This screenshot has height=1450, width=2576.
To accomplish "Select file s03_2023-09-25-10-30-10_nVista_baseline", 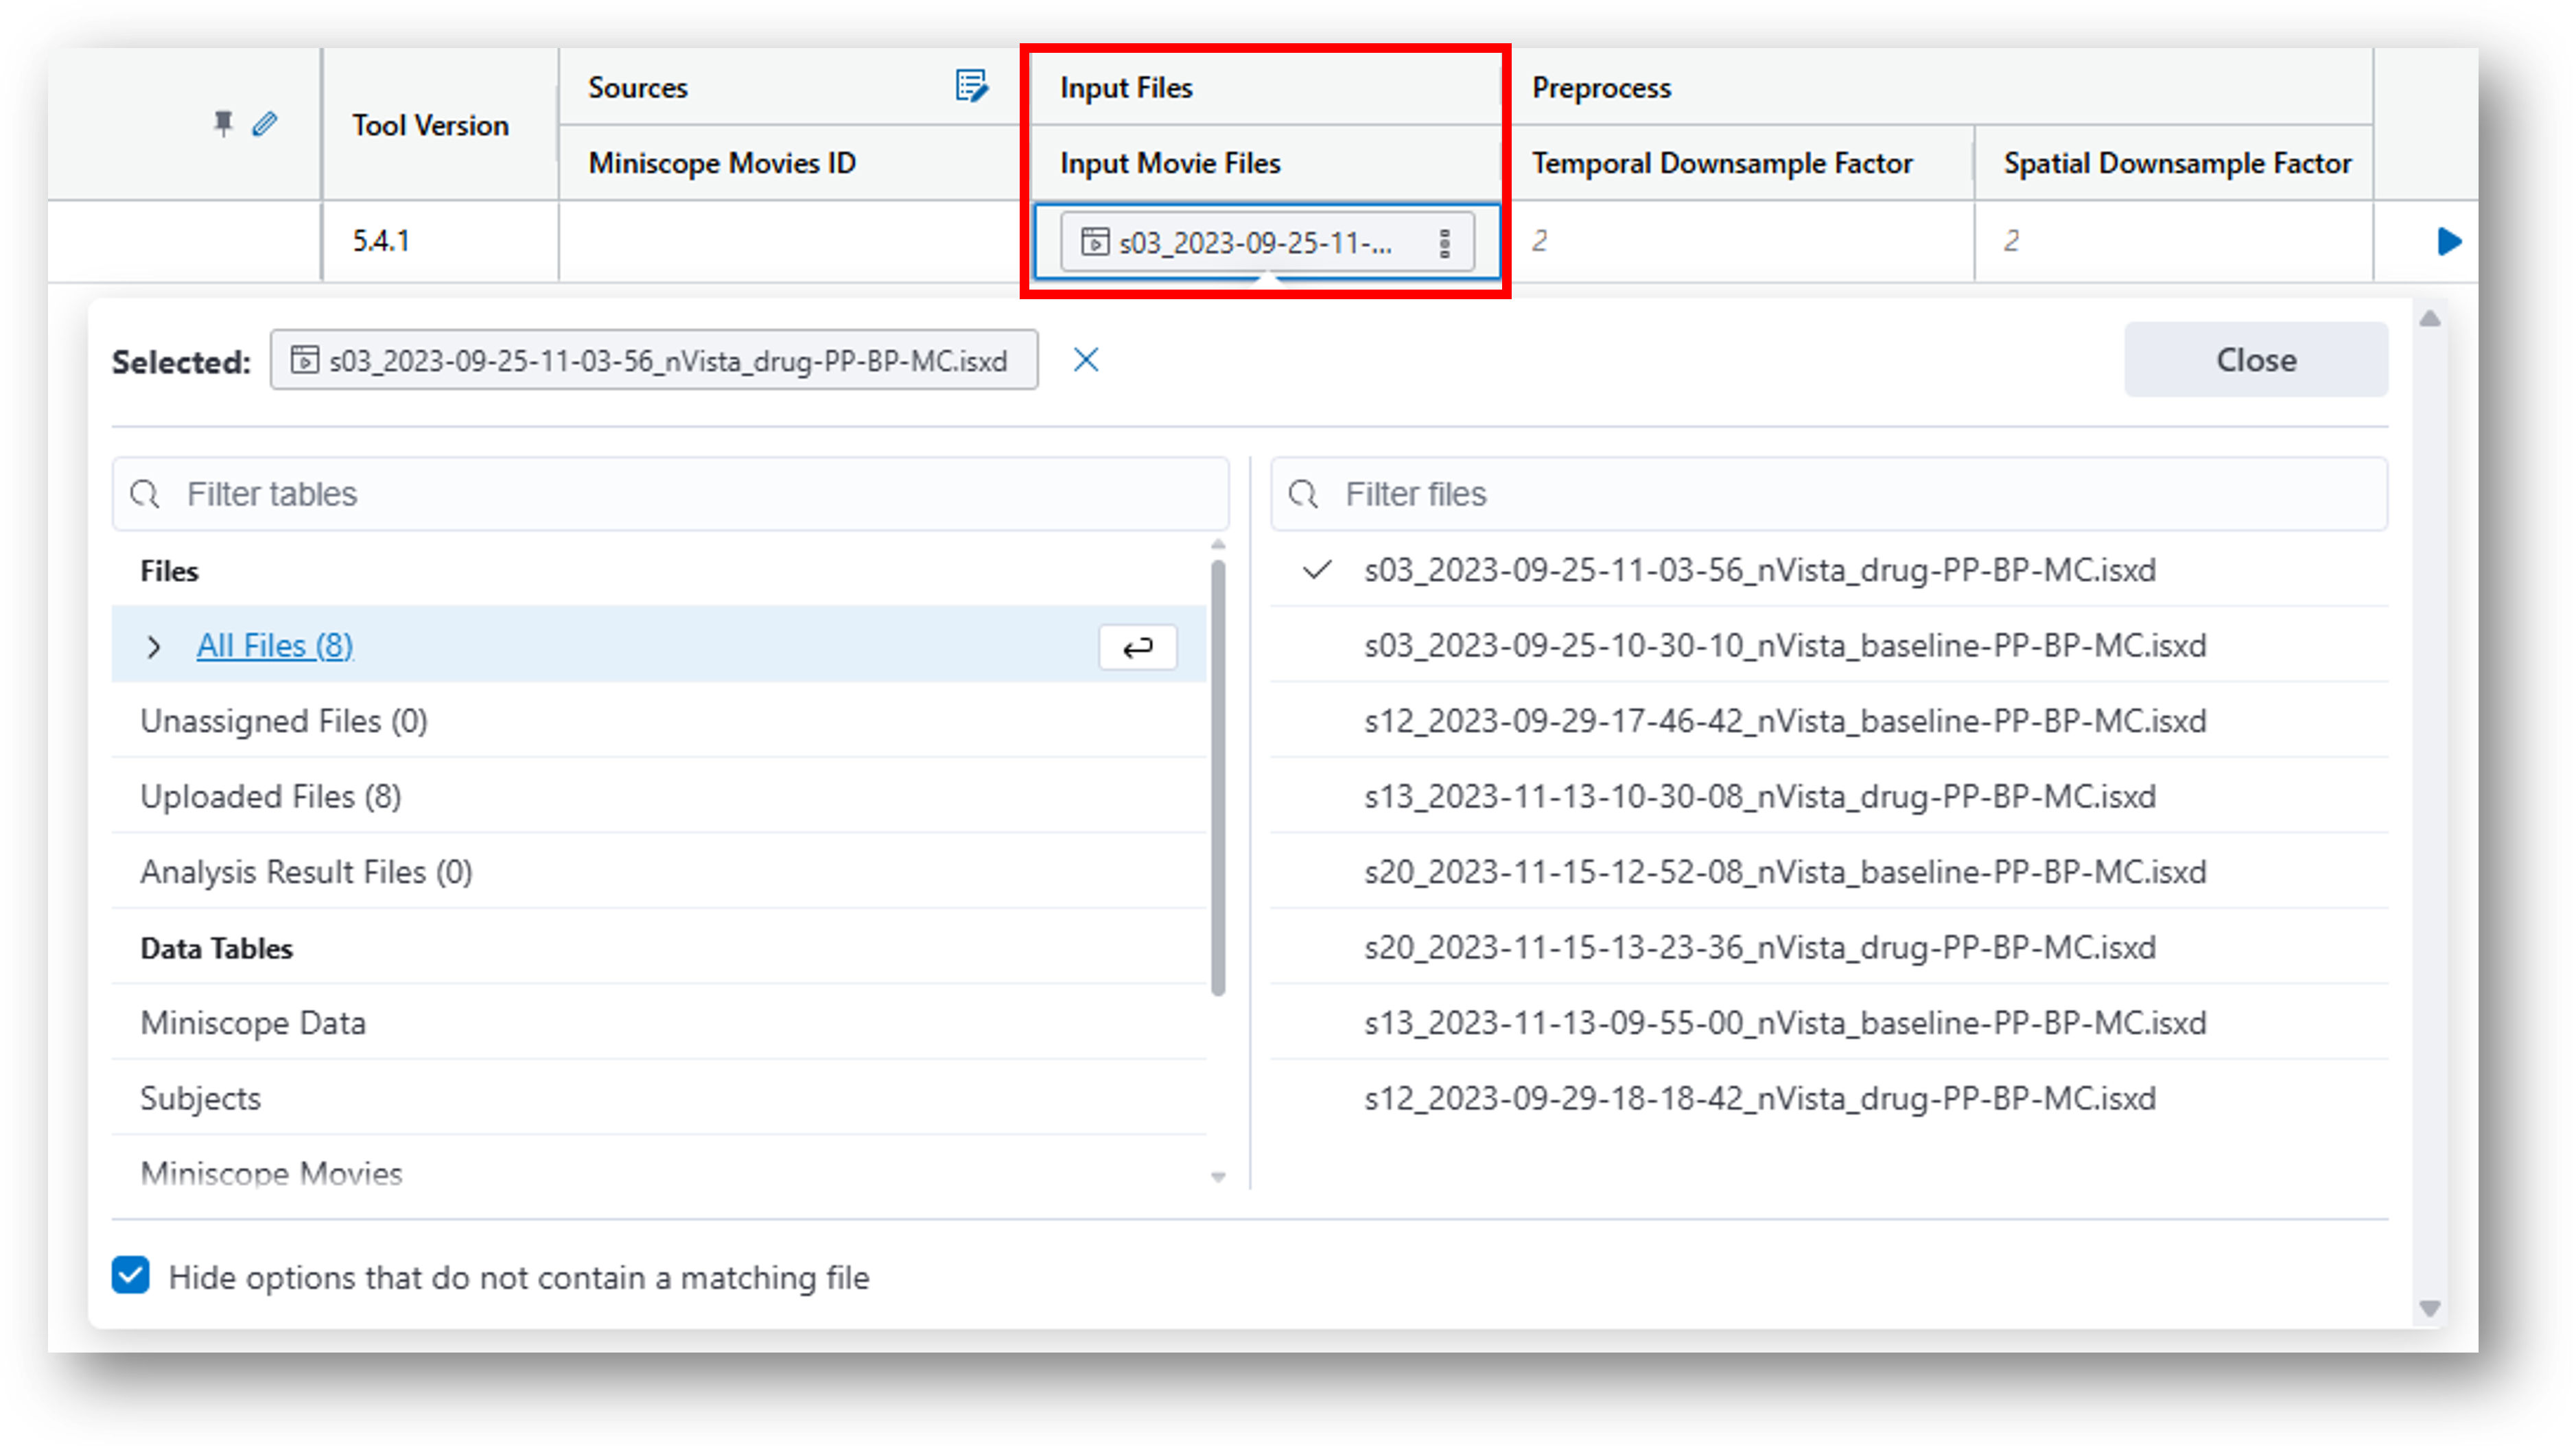I will coord(1829,646).
